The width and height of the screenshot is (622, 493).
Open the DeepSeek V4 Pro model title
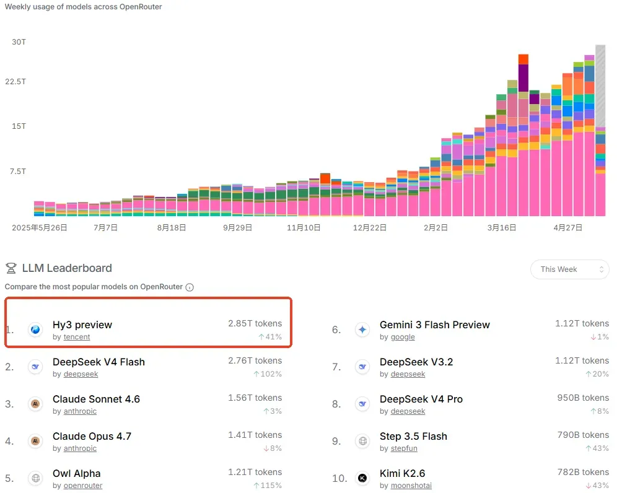[421, 399]
